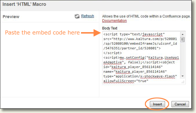196x113 pixels.
Task: Click the Cancel button
Action: coord(180,104)
